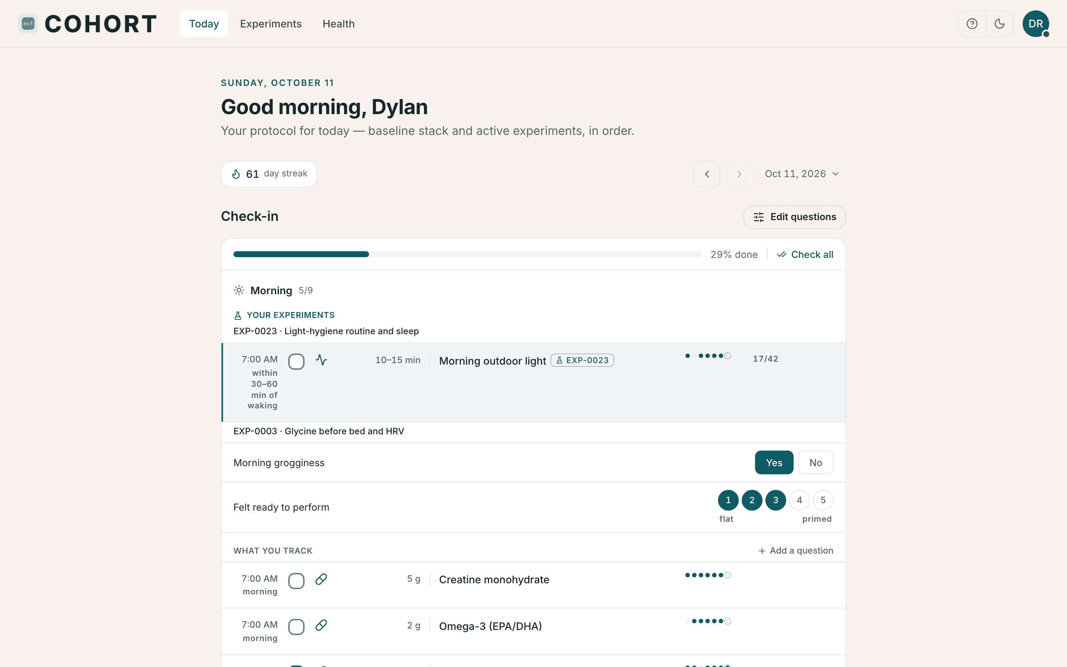Check off Morning outdoor light
Viewport: 1067px width, 667px height.
(x=296, y=362)
